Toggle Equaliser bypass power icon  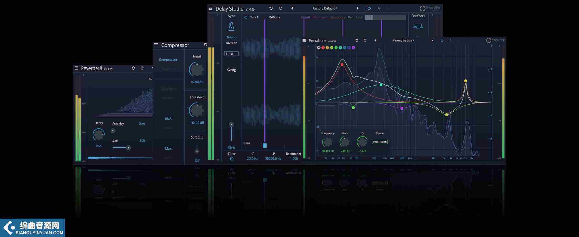(x=442, y=40)
